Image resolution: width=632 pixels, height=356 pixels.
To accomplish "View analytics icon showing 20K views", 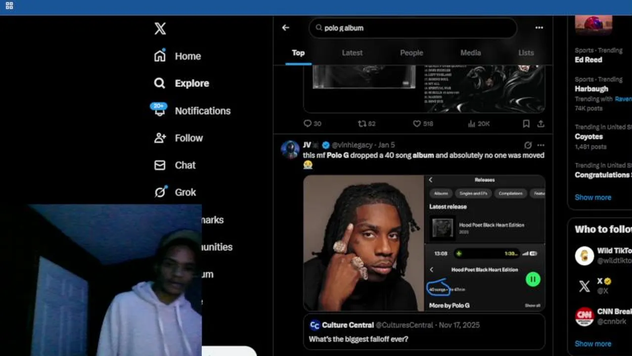I will coord(471,124).
